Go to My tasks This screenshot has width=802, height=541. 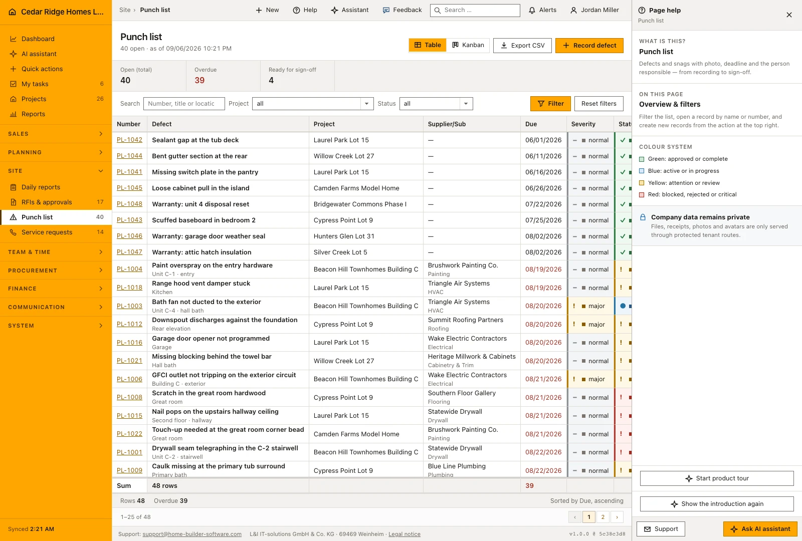pos(56,84)
